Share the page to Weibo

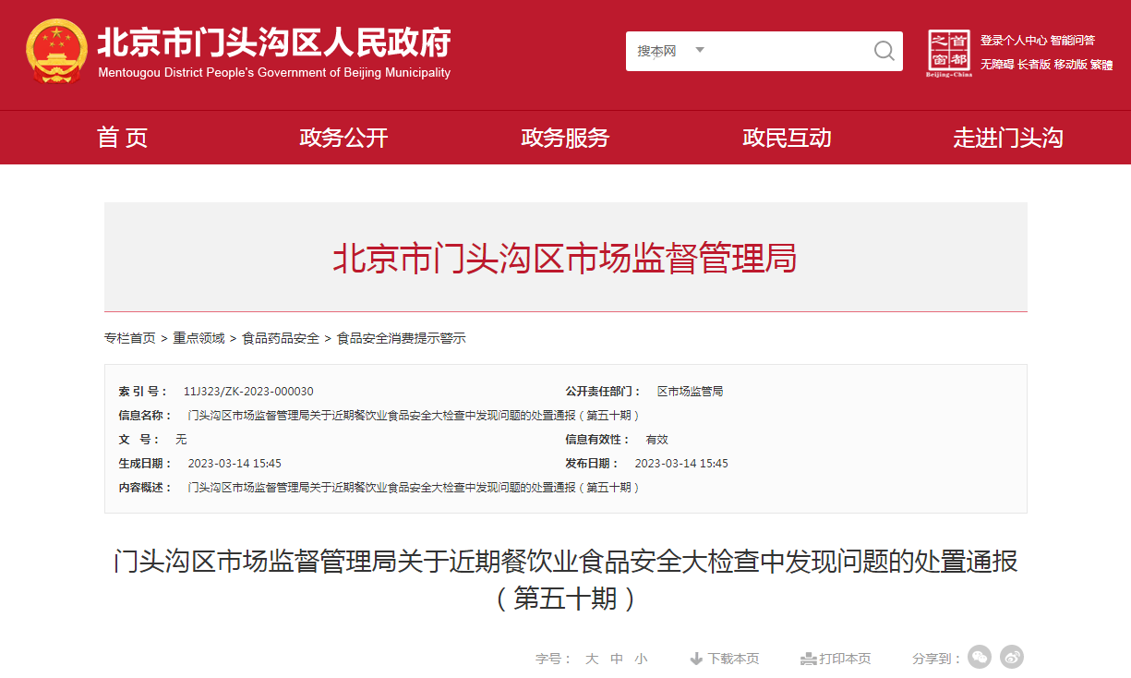1012,657
